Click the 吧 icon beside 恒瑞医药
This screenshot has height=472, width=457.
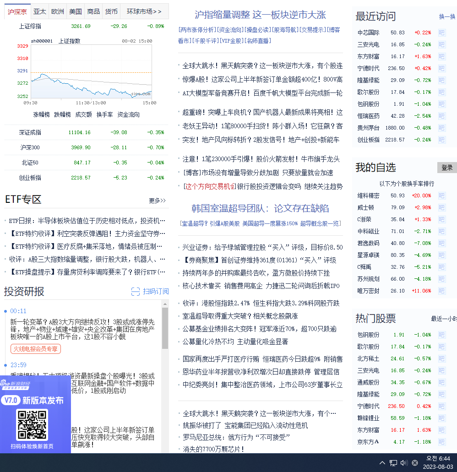click(441, 116)
